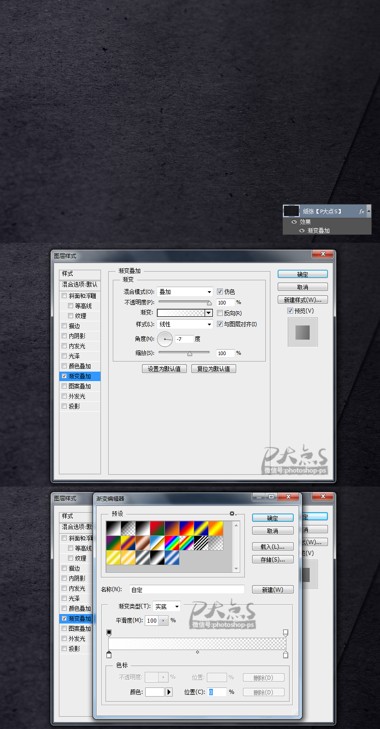The width and height of the screenshot is (380, 729).
Task: Toggle the 预览(V) preview checkbox
Action: tap(290, 311)
